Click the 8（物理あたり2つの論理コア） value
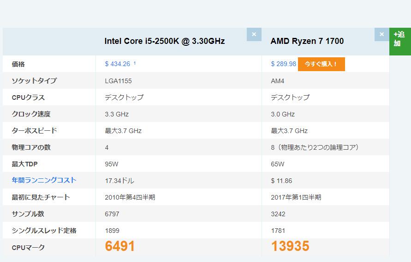The height and width of the screenshot is (262, 411). click(x=315, y=147)
